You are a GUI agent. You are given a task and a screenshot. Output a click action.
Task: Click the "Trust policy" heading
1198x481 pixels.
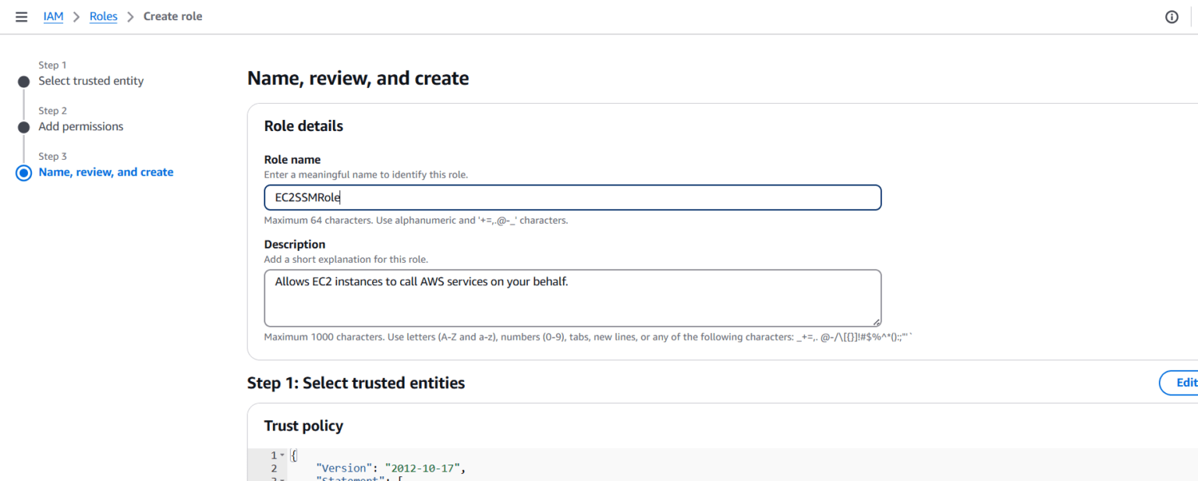[303, 426]
